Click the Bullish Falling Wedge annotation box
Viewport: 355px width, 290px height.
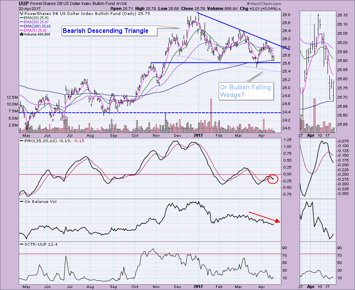245,92
